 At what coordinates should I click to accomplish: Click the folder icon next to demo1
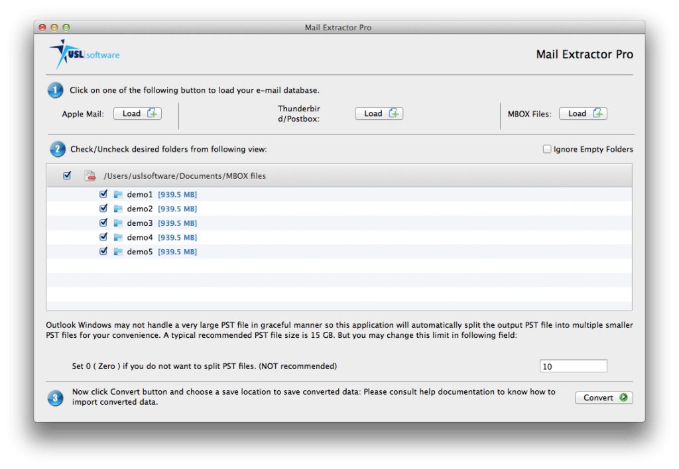coord(117,194)
